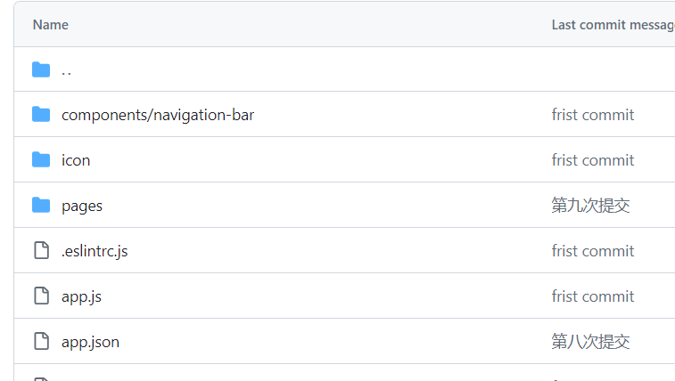Open the icon folder link

coord(76,160)
